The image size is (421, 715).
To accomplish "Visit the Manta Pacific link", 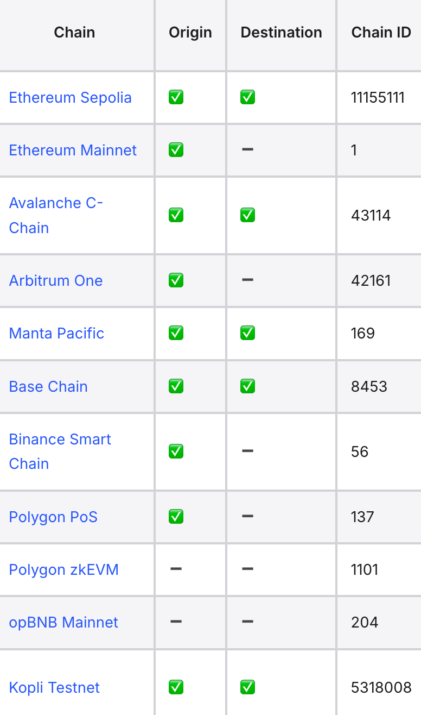I will pos(57,333).
